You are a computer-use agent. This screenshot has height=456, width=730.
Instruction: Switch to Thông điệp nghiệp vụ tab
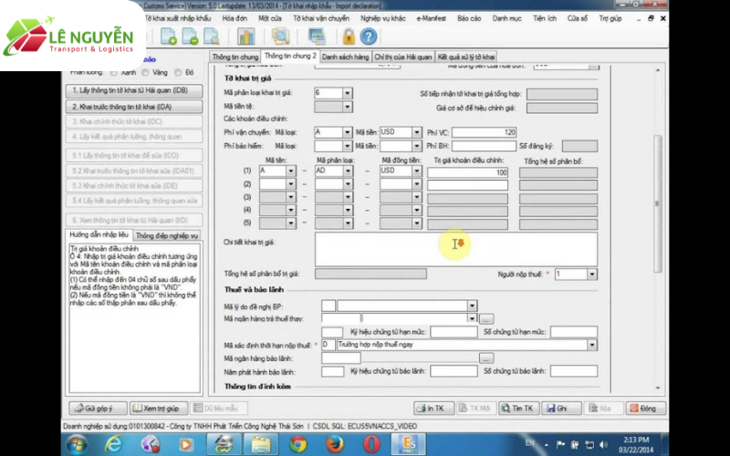tap(167, 235)
